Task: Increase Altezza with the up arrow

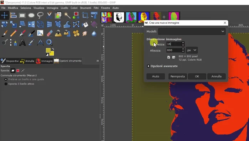Action: tap(183, 49)
